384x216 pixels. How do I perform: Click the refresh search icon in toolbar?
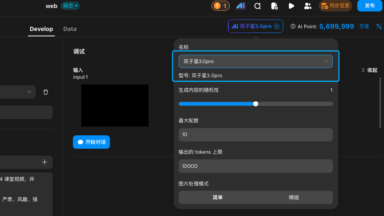[257, 6]
